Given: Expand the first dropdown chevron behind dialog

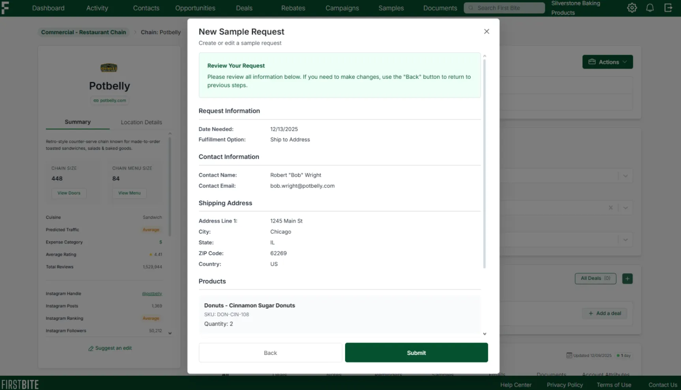Looking at the screenshot, I should 625,176.
